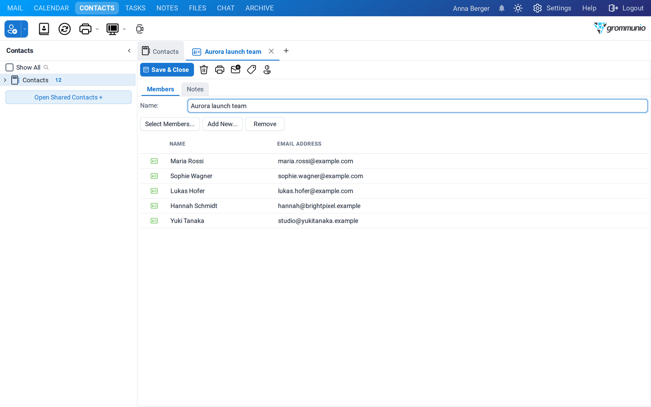Print the Aurora launch team list
This screenshot has height=407, width=651.
220,70
